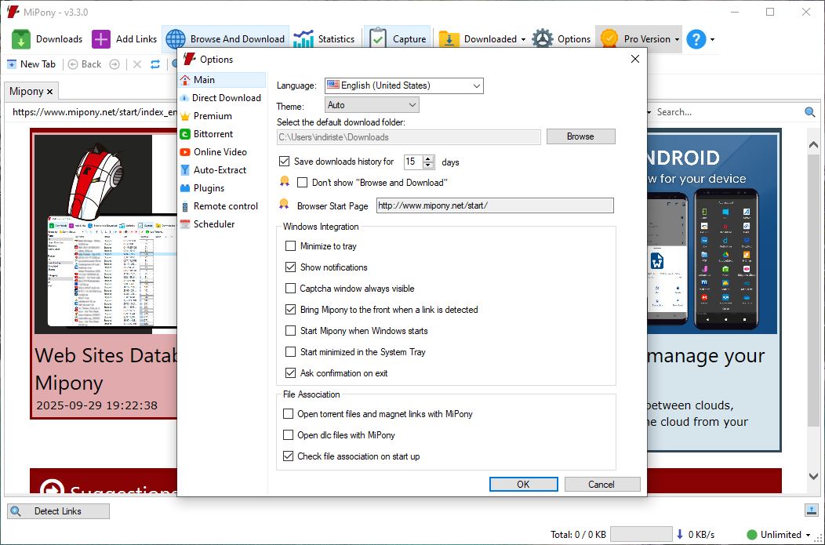Screen dimensions: 825x545
Task: Increase history days with spinner up arrow
Action: [x=428, y=158]
